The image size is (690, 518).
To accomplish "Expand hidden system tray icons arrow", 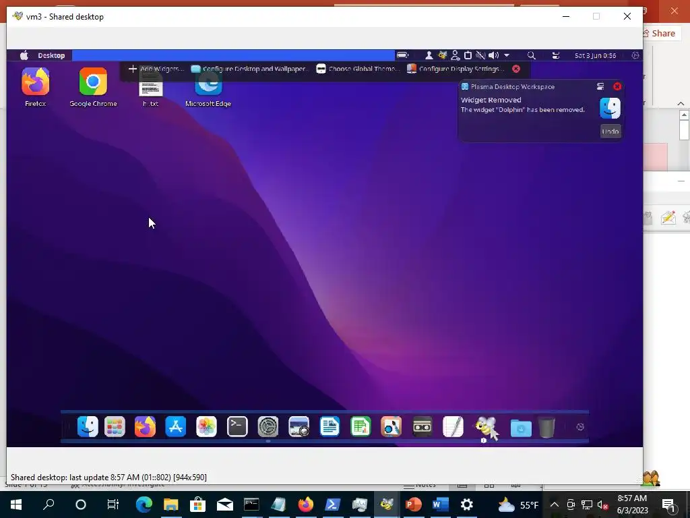I will click(507, 55).
